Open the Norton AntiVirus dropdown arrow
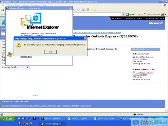 [x=166, y=14]
